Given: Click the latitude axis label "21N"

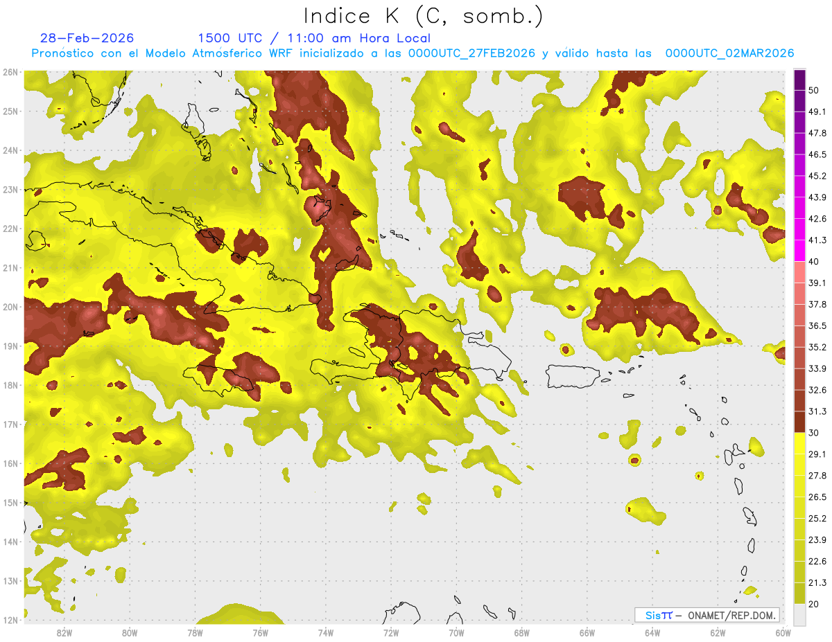Looking at the screenshot, I should pyautogui.click(x=10, y=268).
